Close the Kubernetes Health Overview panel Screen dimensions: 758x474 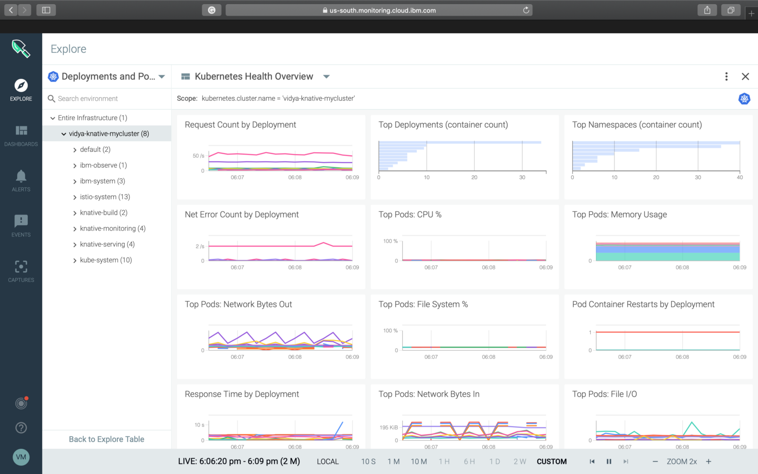click(x=745, y=76)
